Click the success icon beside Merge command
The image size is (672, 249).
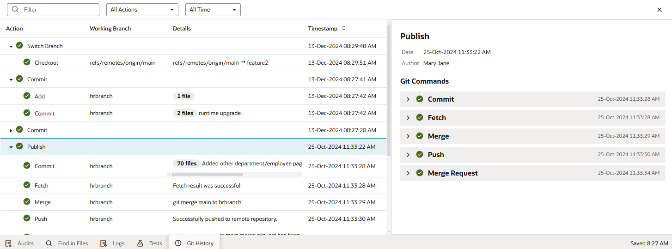click(x=420, y=136)
